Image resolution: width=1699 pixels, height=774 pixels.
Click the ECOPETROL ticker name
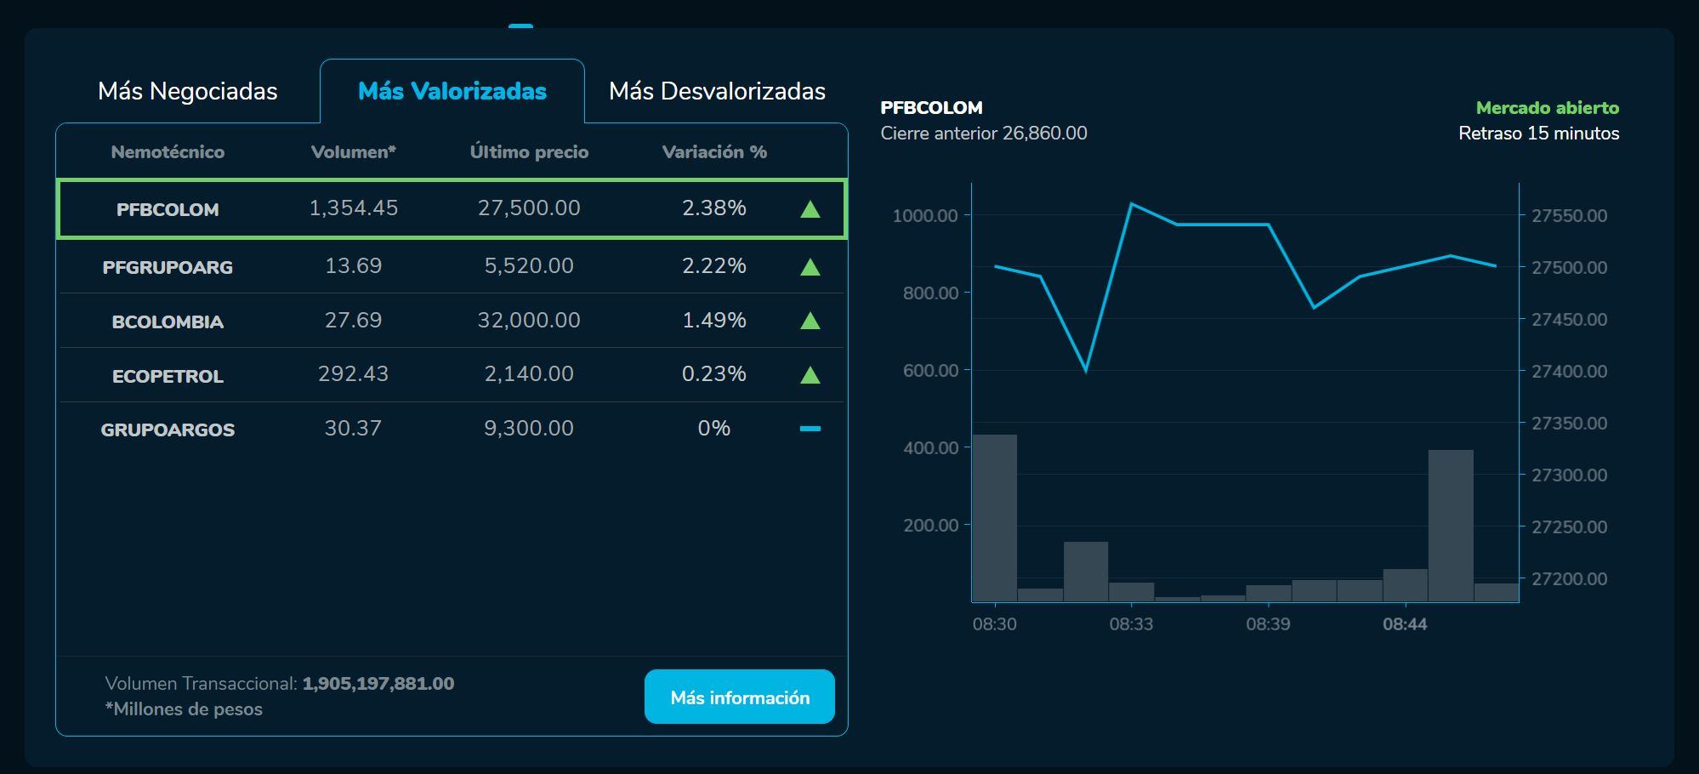[168, 376]
